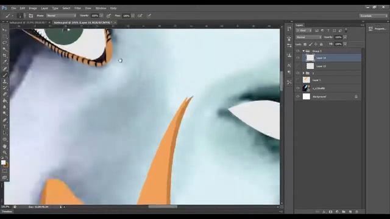
Task: Click the pressure-for-opacity icon
Action: 108,16
